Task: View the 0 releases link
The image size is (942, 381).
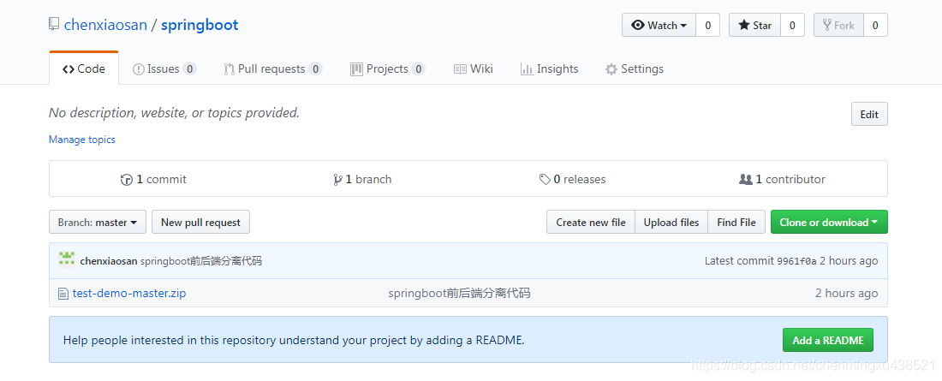Action: click(573, 179)
